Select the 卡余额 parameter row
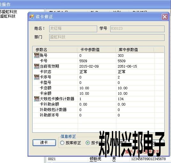Image resolution: width=171 pixels, height=163 pixels. click(x=98, y=93)
